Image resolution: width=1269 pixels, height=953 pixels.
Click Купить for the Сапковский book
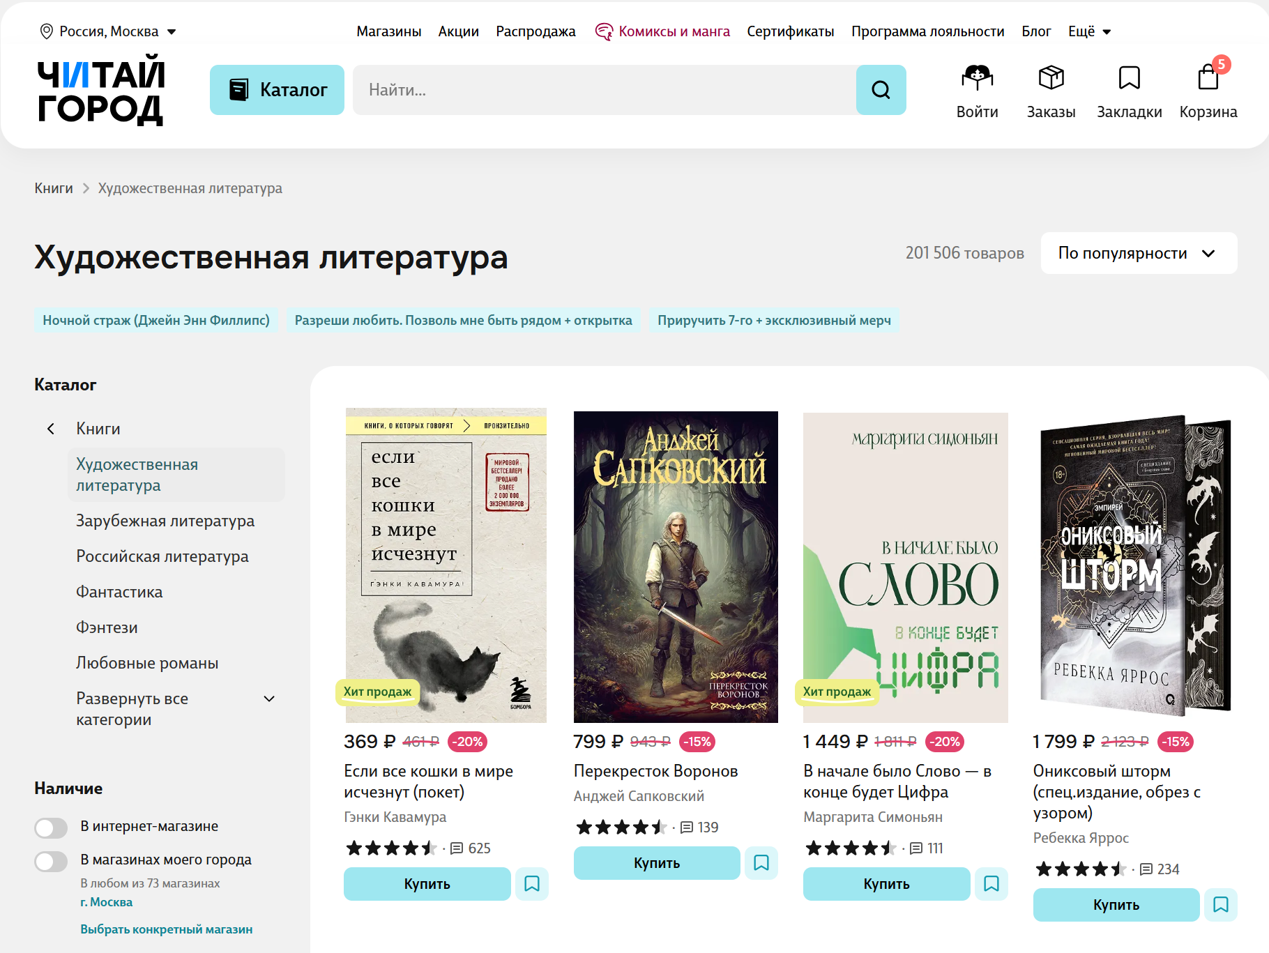point(656,862)
